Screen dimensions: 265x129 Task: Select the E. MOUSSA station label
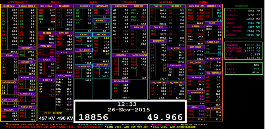tap(213, 58)
